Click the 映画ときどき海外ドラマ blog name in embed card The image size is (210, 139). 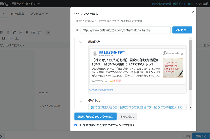[x=112, y=53]
